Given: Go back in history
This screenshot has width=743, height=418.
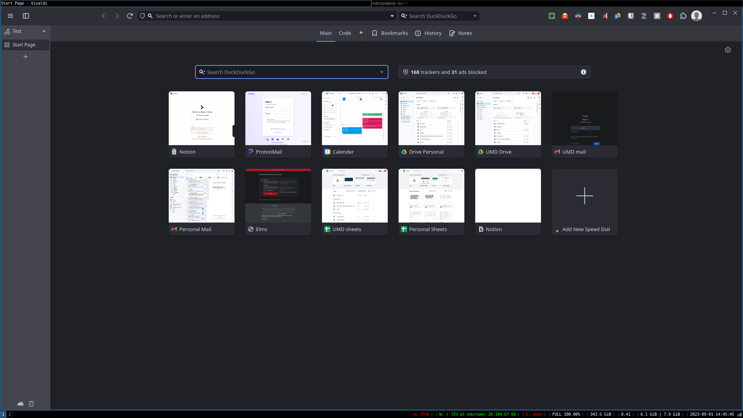Looking at the screenshot, I should (x=103, y=16).
